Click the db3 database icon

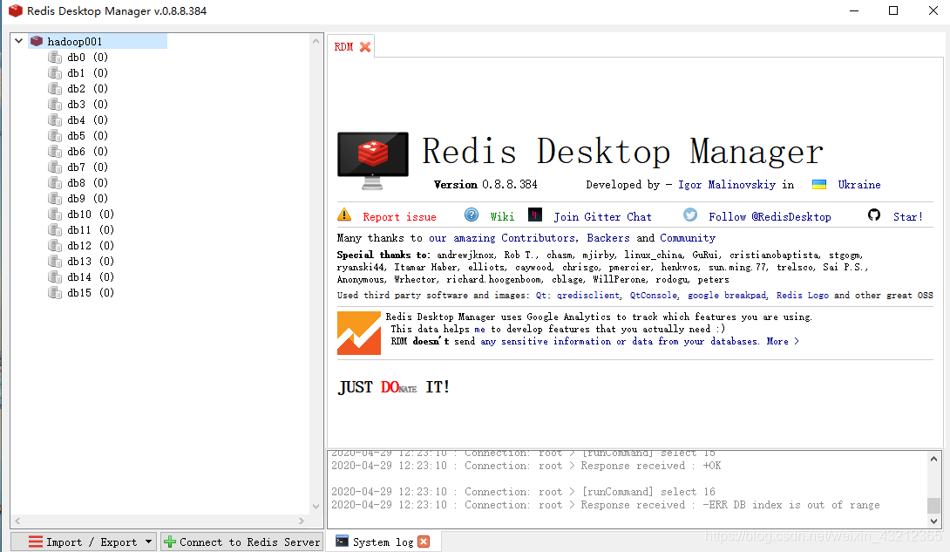coord(55,105)
